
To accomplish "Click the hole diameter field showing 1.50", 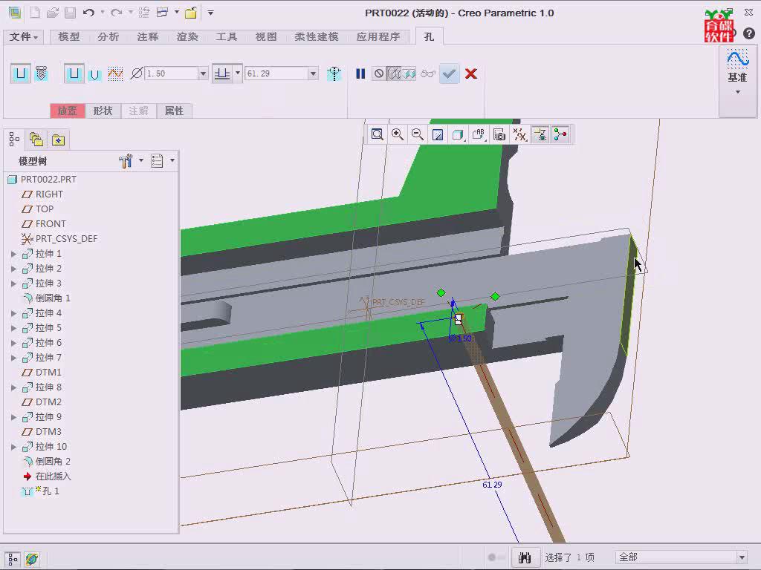I will point(172,73).
